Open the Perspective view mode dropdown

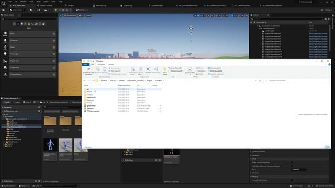70,15
